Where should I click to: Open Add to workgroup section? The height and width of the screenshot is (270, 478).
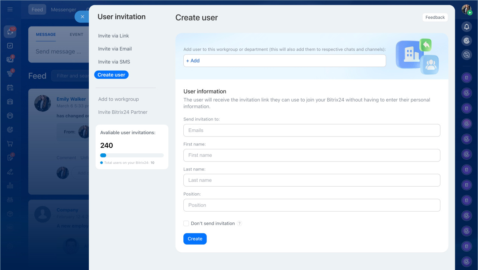point(118,99)
